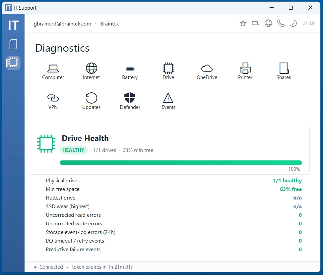Select the Predictive failure events row
The height and width of the screenshot is (275, 323).
pyautogui.click(x=174, y=250)
